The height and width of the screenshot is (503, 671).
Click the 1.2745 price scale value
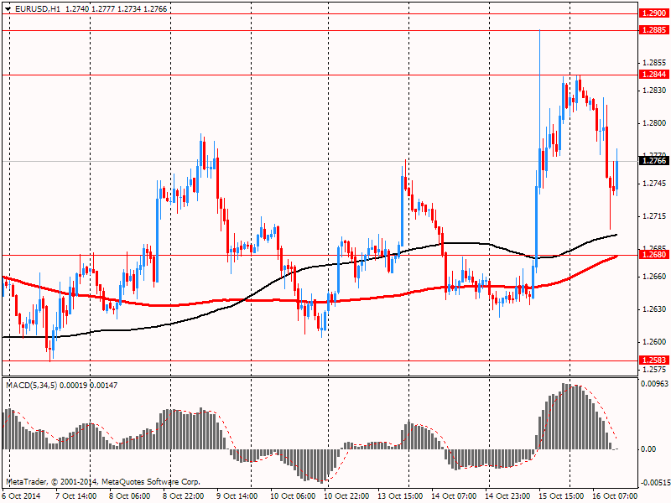click(x=655, y=183)
